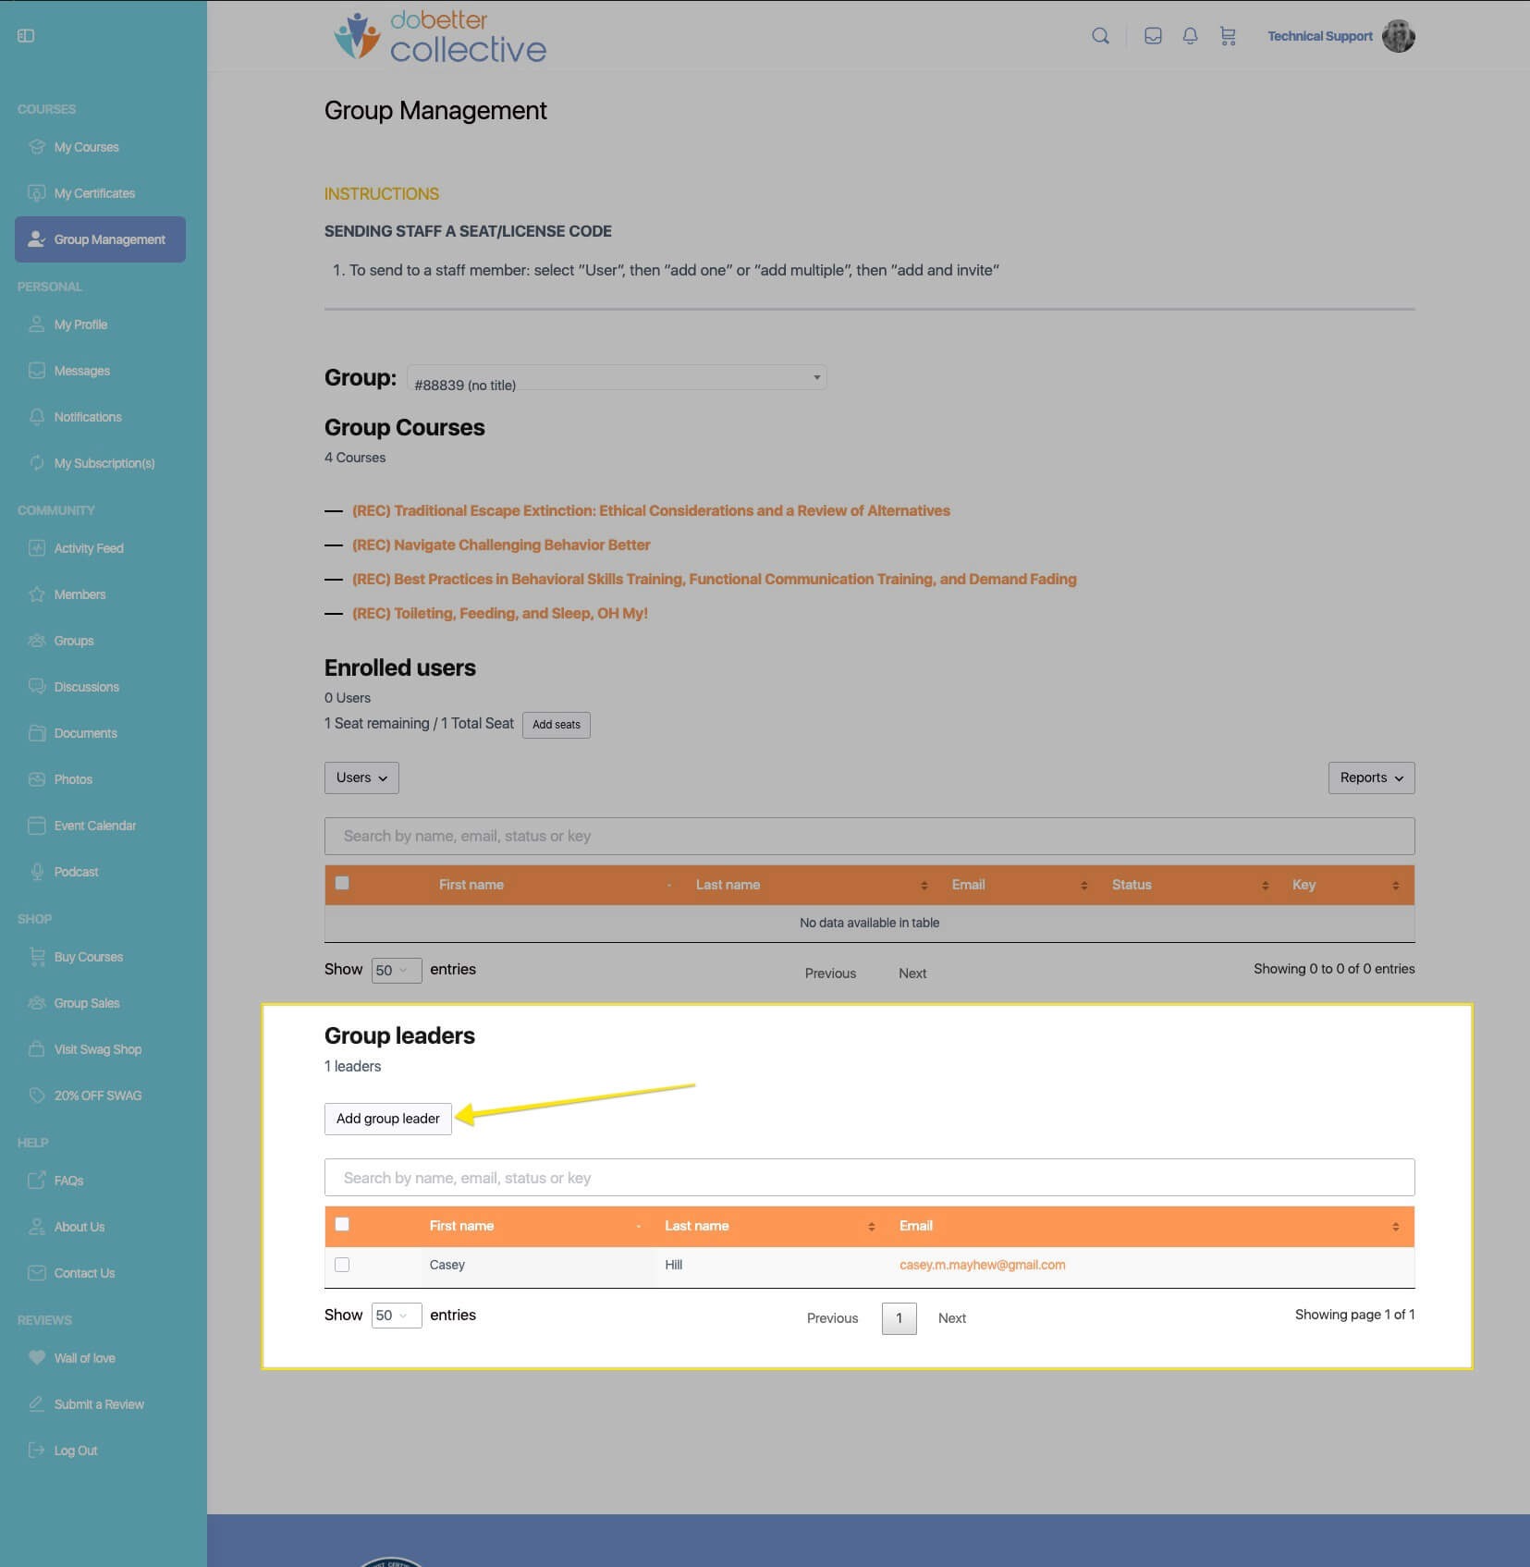Sort by the Key column arrows
This screenshot has width=1530, height=1567.
tap(1395, 886)
